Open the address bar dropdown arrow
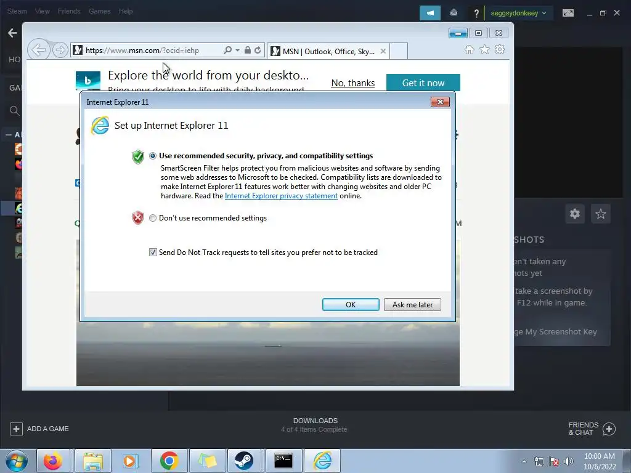 click(237, 51)
